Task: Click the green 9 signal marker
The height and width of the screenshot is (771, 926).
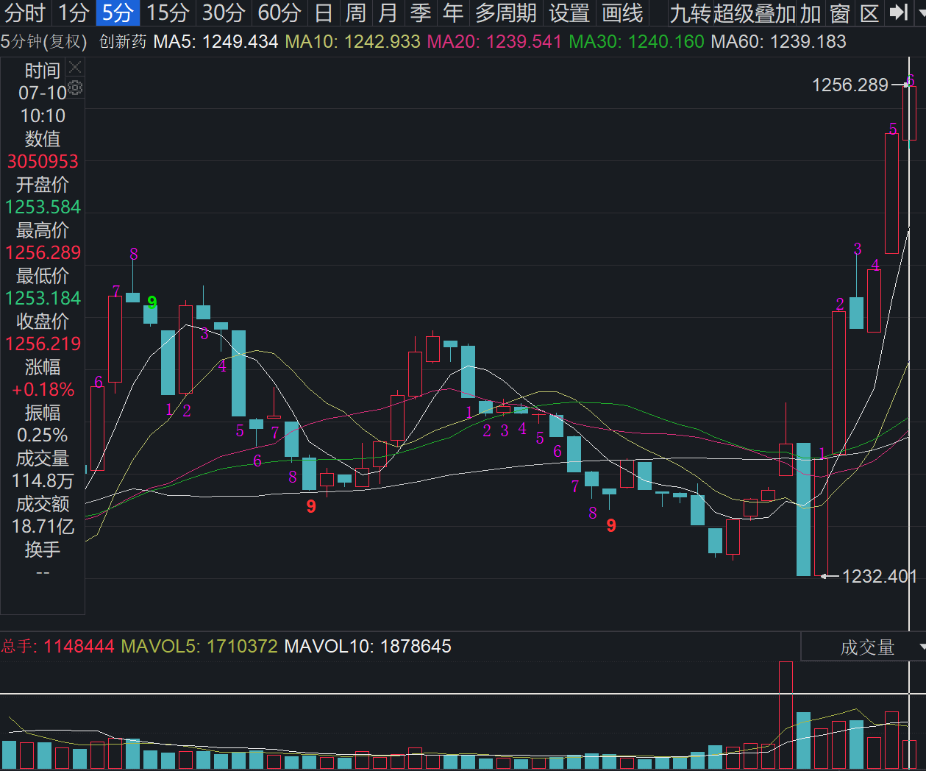Action: point(152,302)
